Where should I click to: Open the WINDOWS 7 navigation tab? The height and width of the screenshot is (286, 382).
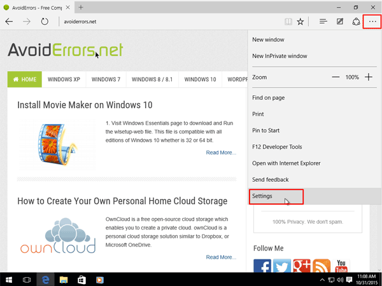tap(106, 80)
